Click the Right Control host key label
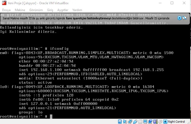The height and width of the screenshot is (124, 191). [176, 122]
